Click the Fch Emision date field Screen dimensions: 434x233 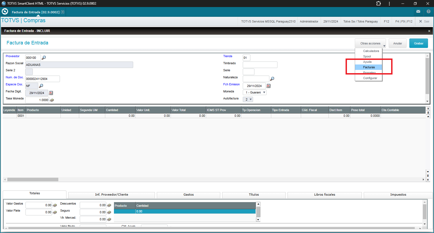click(254, 86)
